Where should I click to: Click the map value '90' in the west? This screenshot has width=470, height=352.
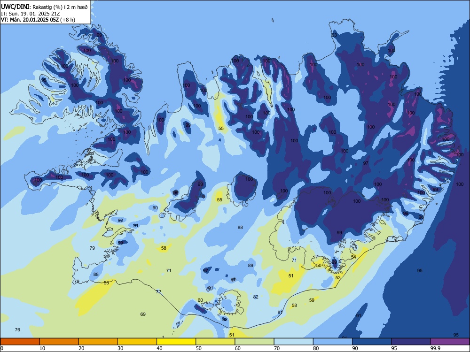[x=155, y=207]
